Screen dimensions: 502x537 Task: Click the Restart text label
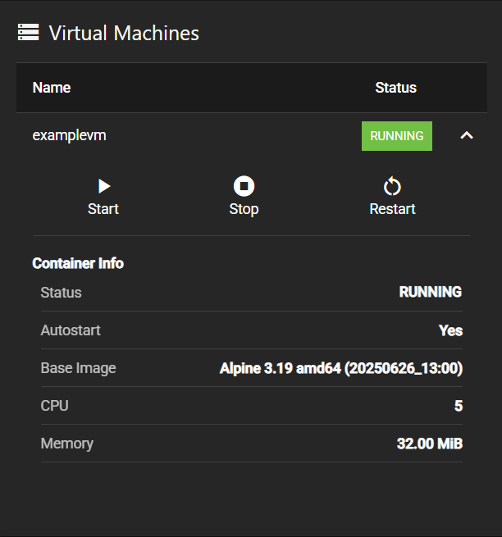pyautogui.click(x=392, y=209)
